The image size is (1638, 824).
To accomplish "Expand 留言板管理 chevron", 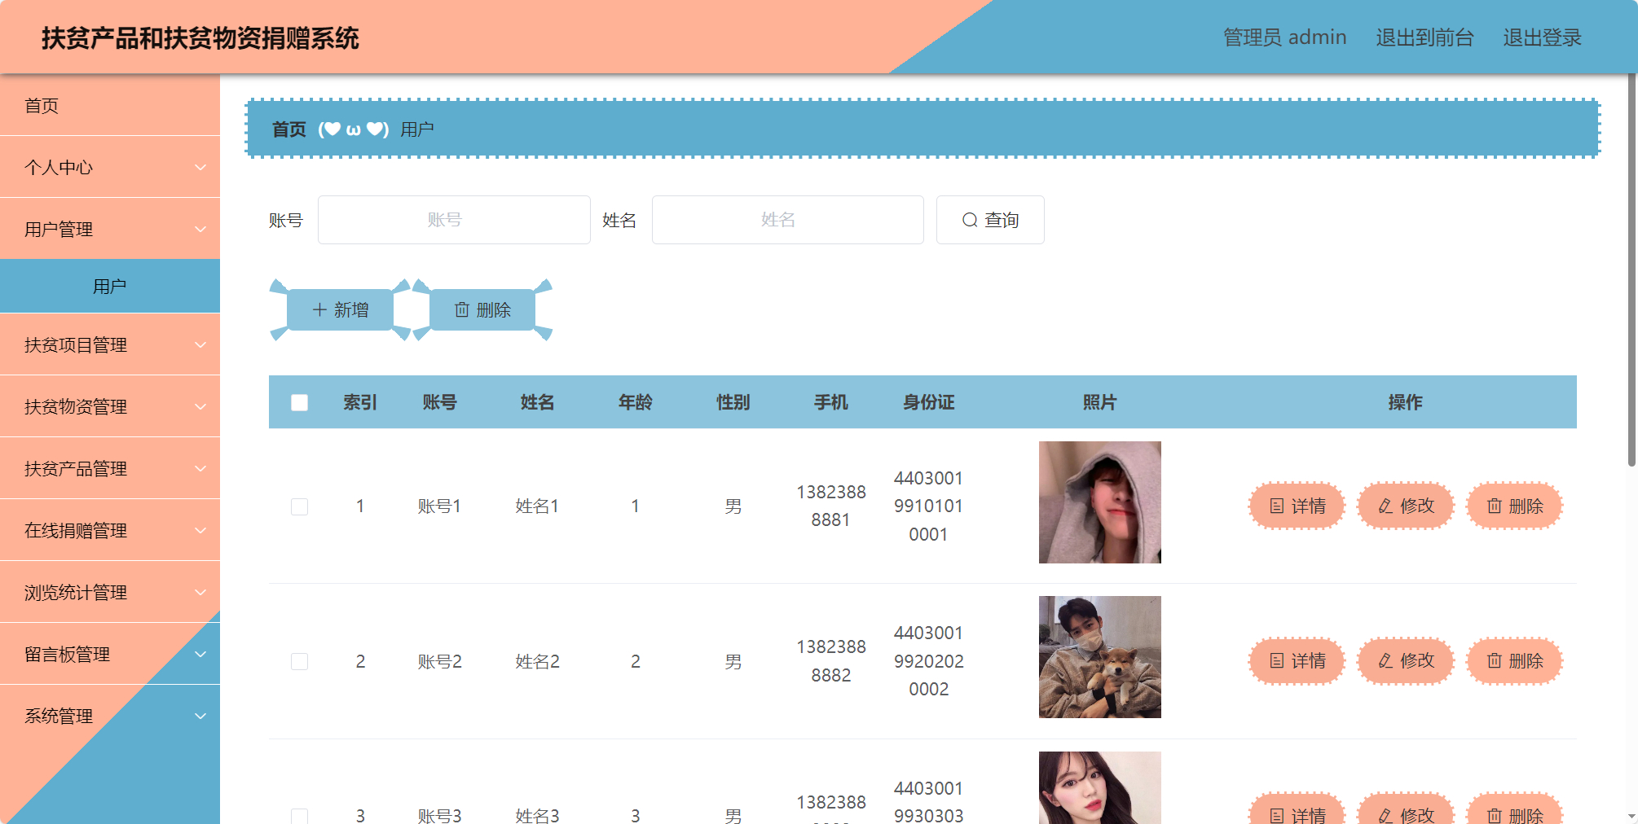I will [x=200, y=654].
